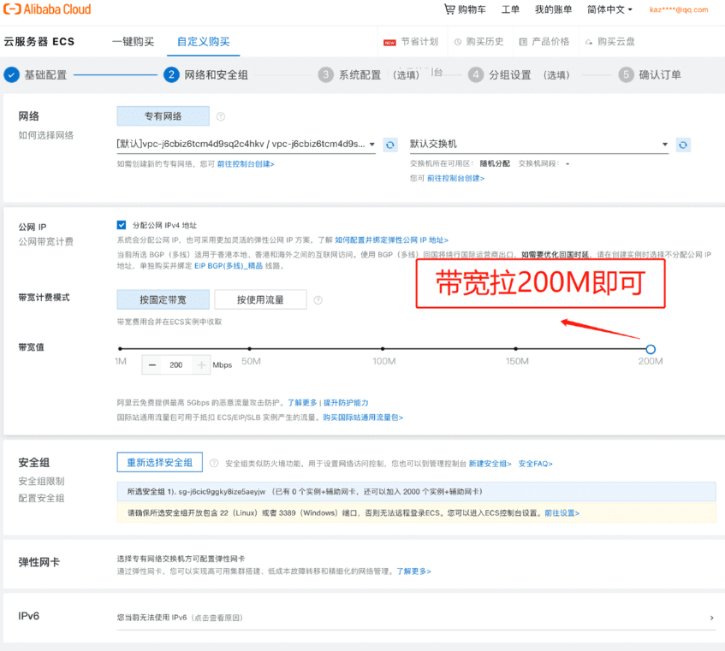Viewport: 725px width, 651px height.
Task: Open 工单 menu item
Action: click(510, 9)
